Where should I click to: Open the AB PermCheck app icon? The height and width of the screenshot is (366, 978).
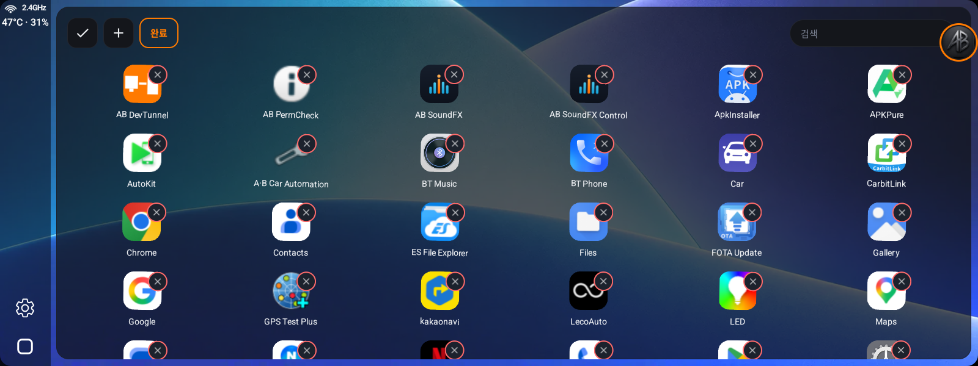point(291,84)
